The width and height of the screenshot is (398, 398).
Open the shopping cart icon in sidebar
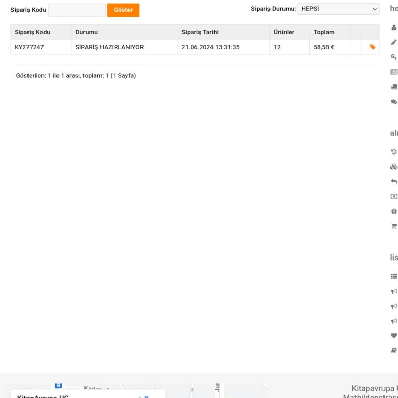coord(394,226)
